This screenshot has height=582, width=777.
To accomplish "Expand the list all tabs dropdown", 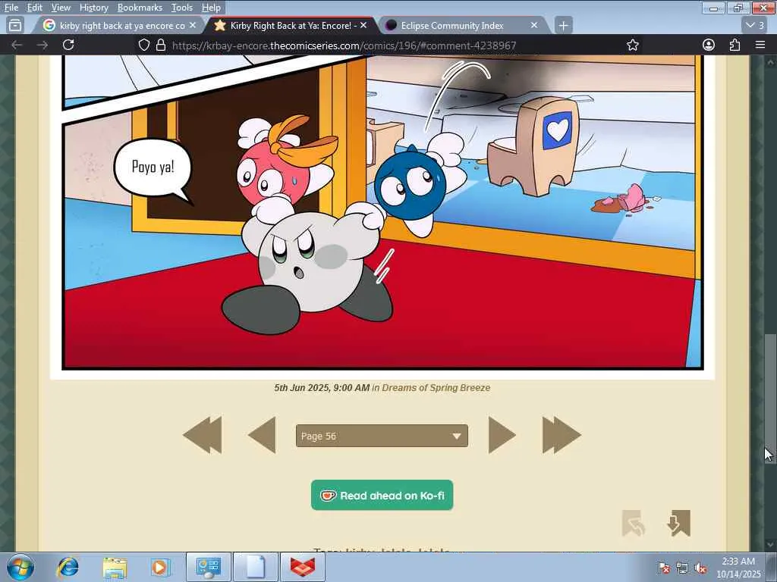I will coord(755,25).
